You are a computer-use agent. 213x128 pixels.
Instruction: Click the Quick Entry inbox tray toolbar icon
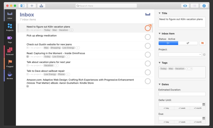[x=41, y=6]
